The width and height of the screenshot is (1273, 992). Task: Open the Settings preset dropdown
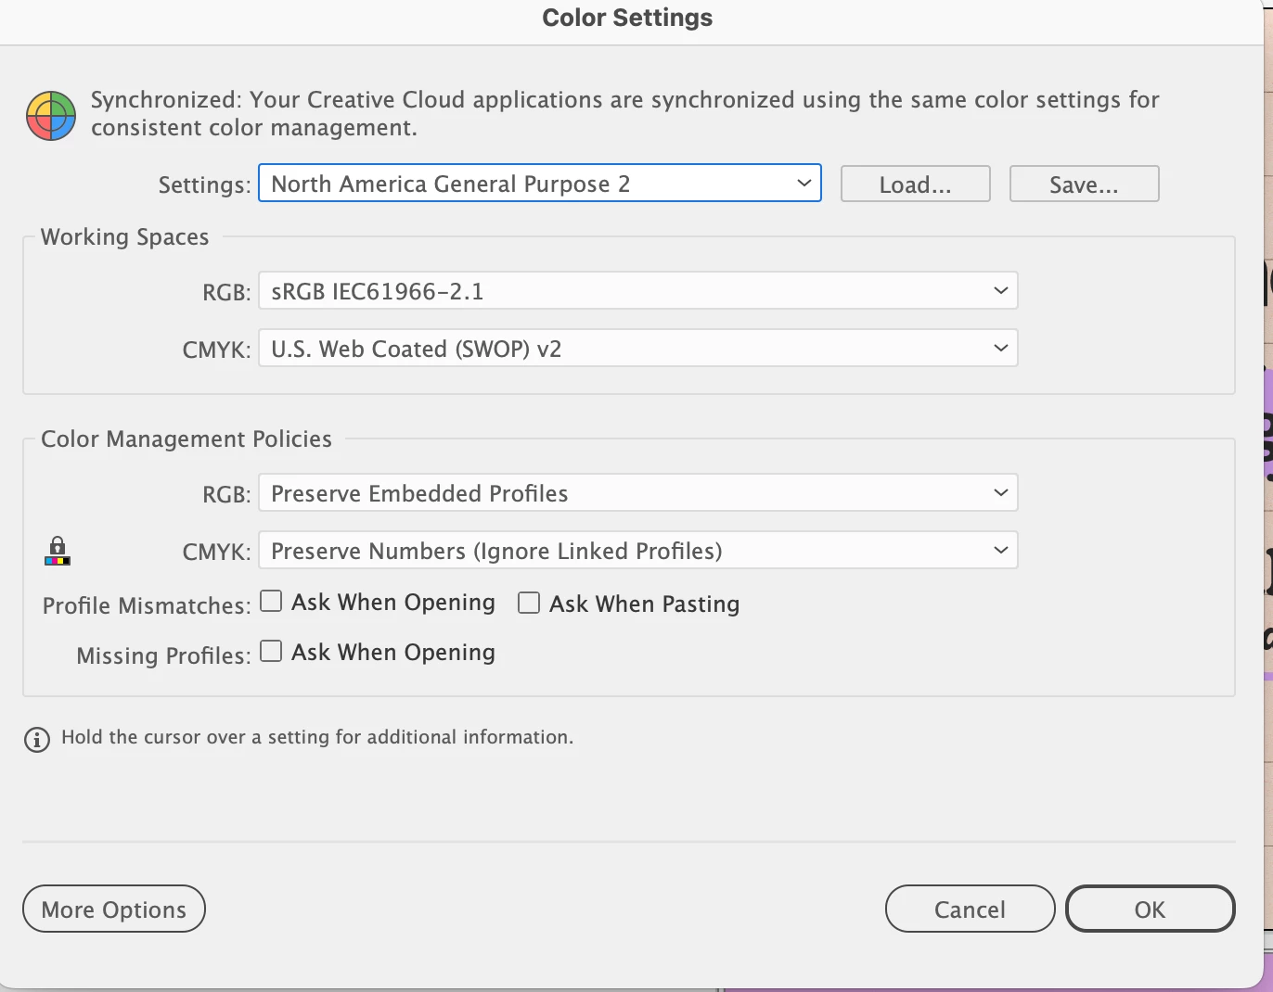[540, 184]
